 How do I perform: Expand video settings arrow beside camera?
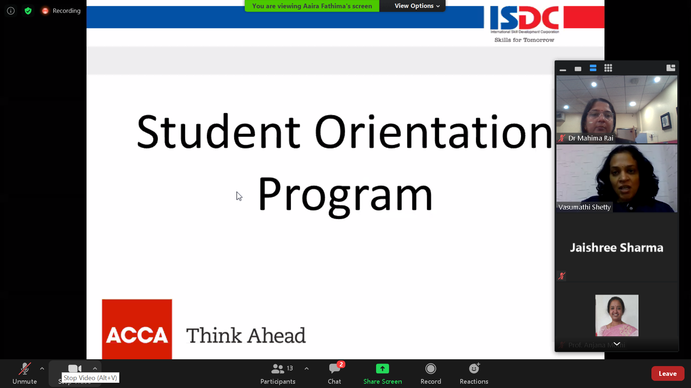point(95,369)
